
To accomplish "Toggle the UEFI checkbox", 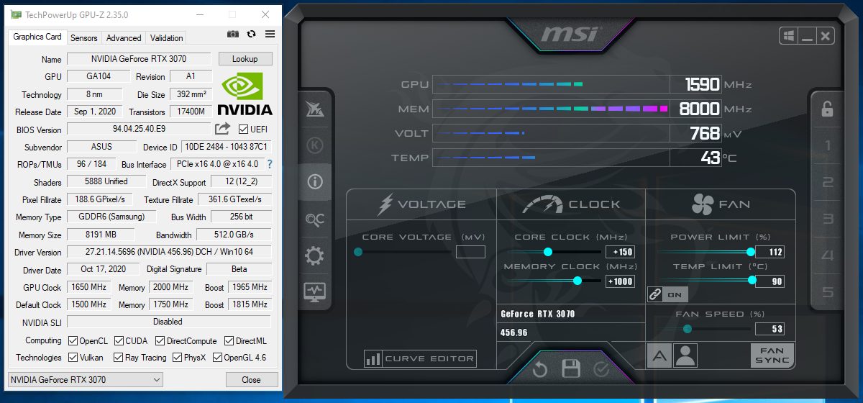I will click(243, 130).
